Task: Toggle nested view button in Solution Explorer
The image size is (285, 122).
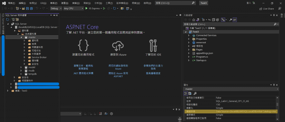Action: point(223,19)
